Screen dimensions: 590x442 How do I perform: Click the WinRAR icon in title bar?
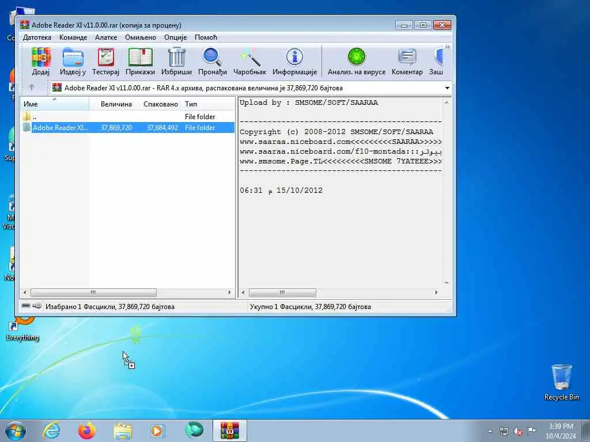(25, 25)
